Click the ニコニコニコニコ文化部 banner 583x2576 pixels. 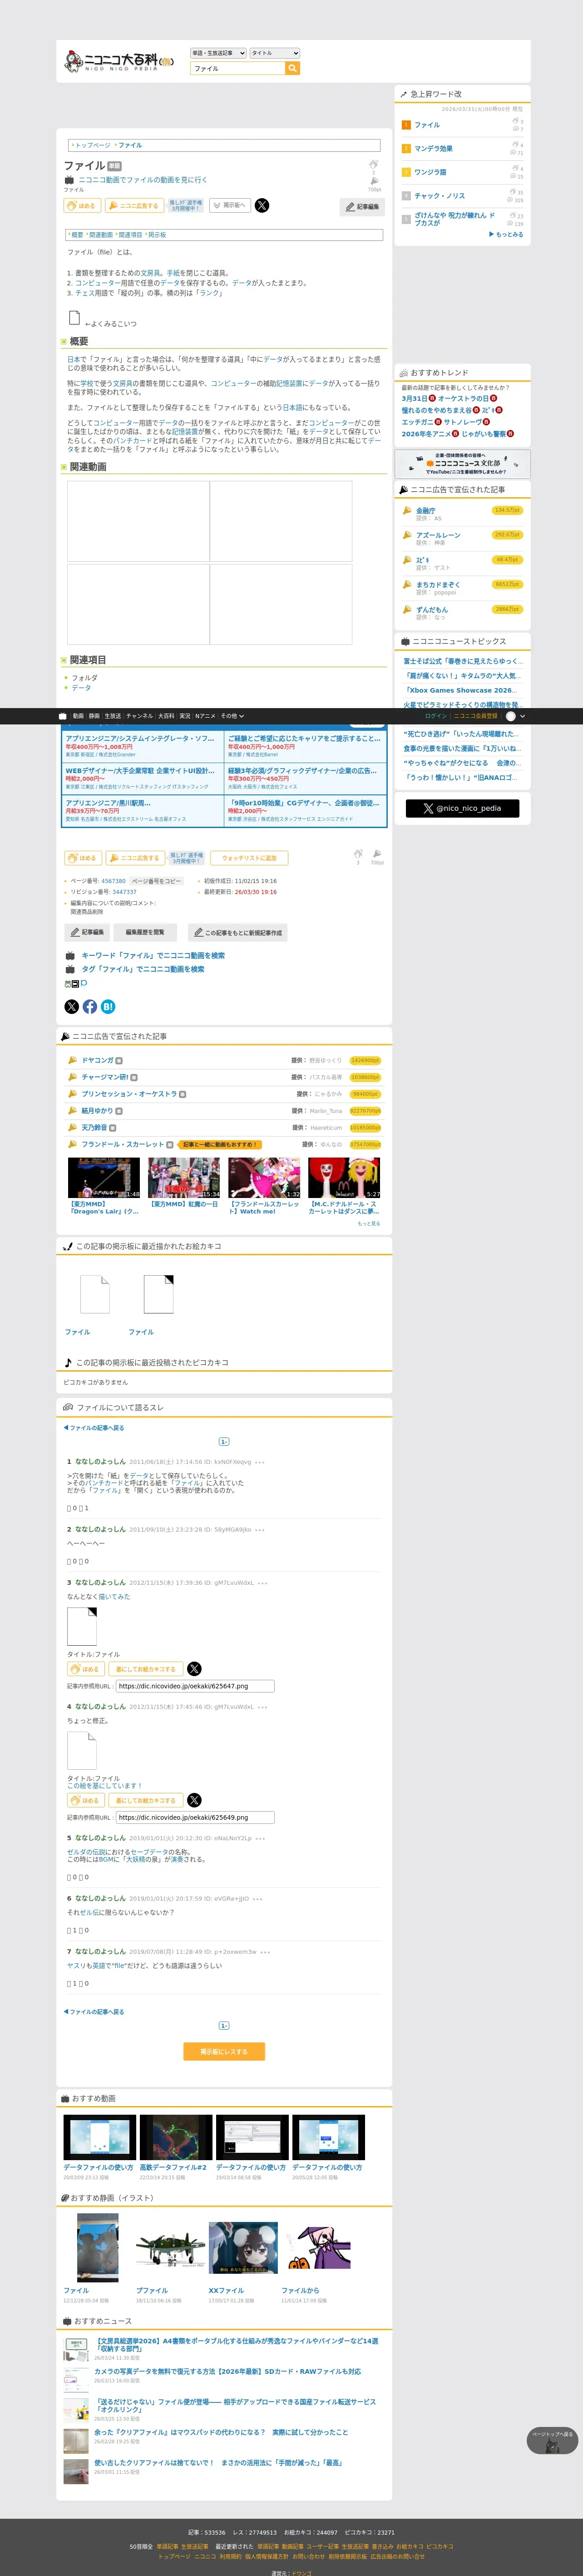point(462,463)
